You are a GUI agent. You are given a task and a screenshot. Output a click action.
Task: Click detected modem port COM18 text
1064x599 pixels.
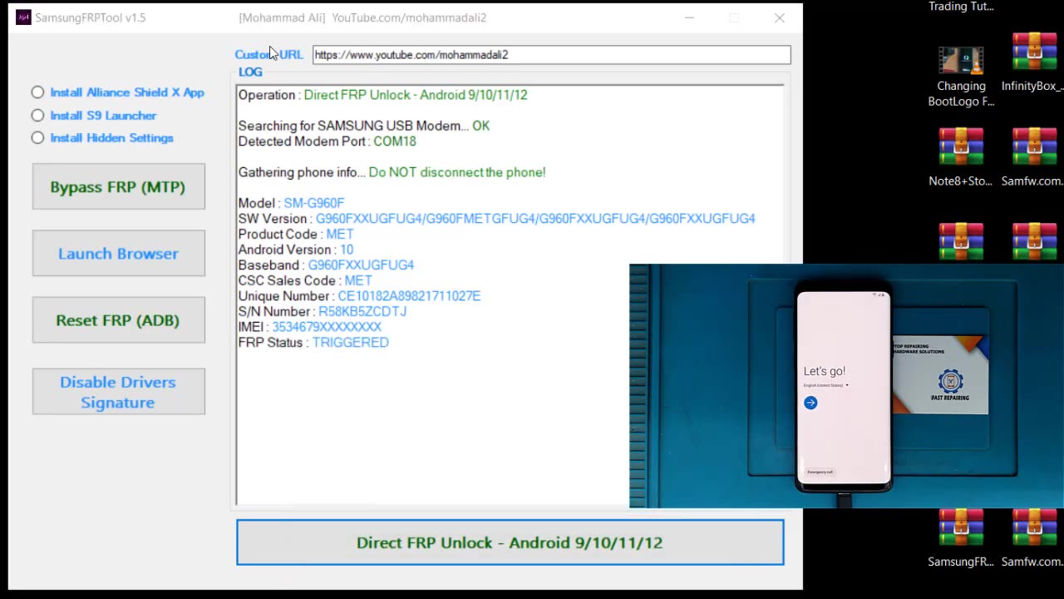point(395,141)
